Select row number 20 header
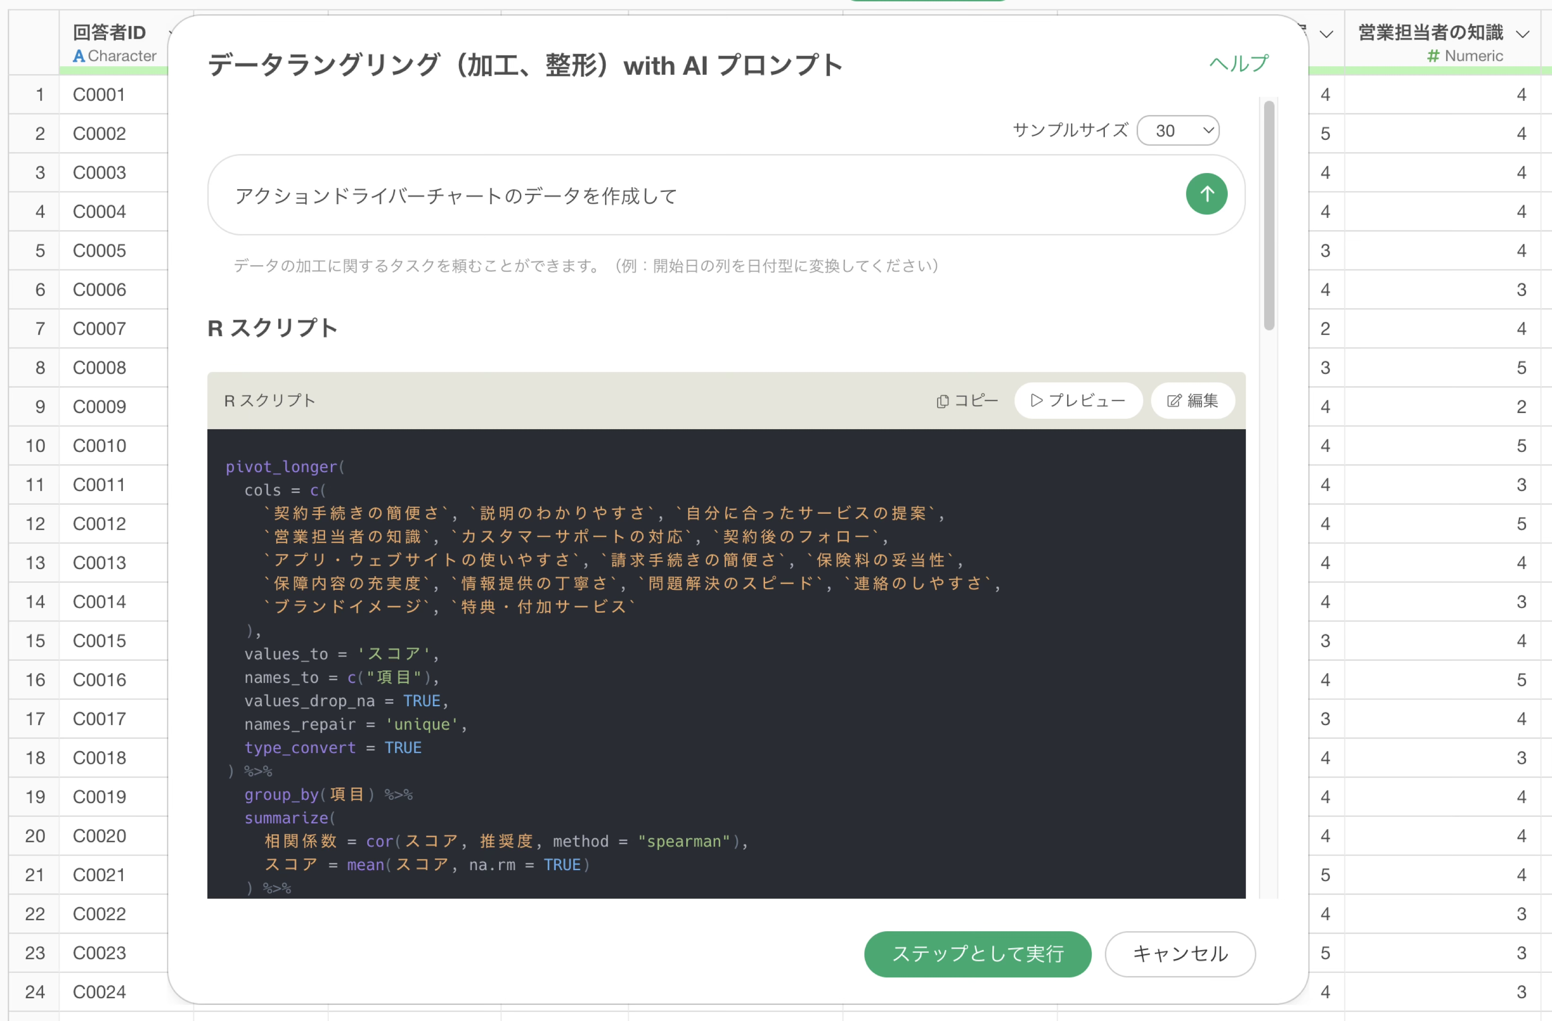 click(34, 836)
